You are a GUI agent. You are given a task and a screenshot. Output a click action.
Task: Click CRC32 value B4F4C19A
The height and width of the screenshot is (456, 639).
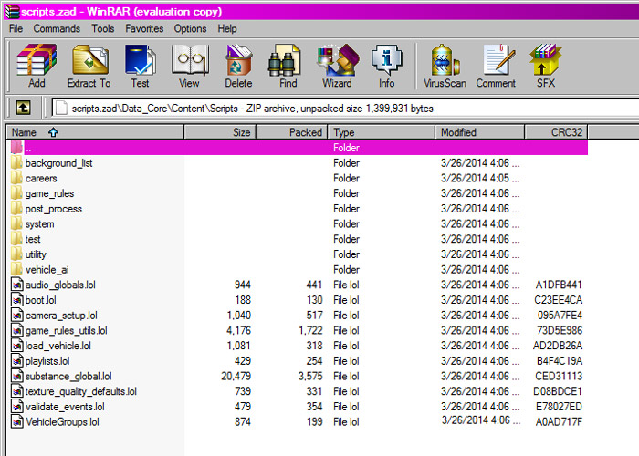560,361
